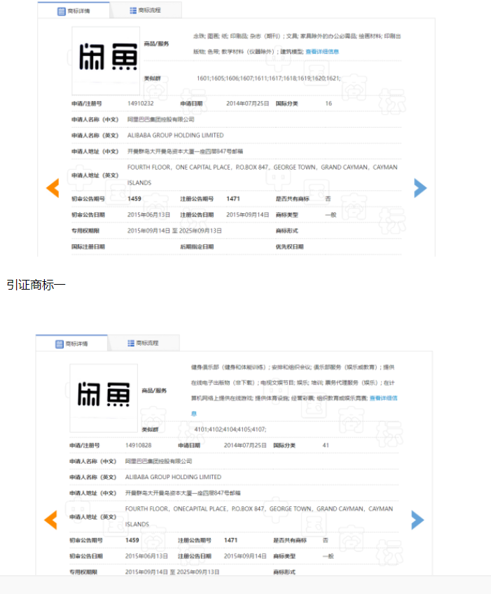This screenshot has width=491, height=594.
Task: Go to next trademark using blue arrow, class 16 panel
Action: 420,188
